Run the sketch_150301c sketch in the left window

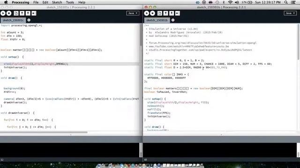(x=3, y=13)
